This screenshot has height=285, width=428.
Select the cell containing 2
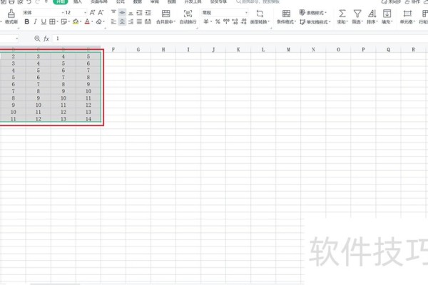coord(13,56)
